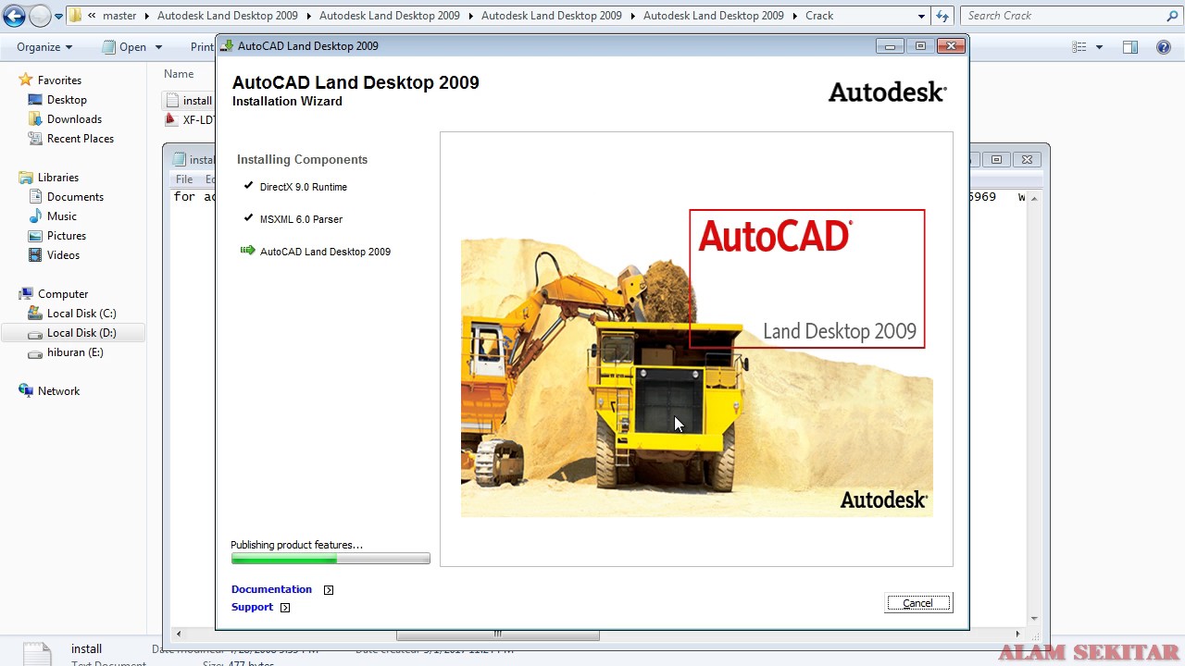Open the hiburan (E:) drive
The image size is (1185, 666).
pyautogui.click(x=75, y=352)
